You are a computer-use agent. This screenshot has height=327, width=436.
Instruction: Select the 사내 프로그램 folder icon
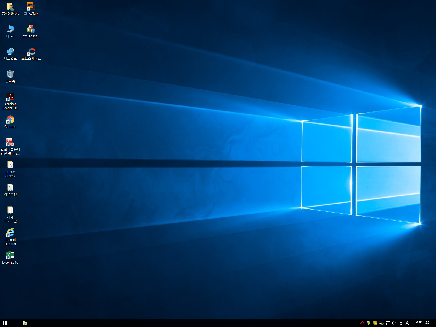click(x=10, y=214)
